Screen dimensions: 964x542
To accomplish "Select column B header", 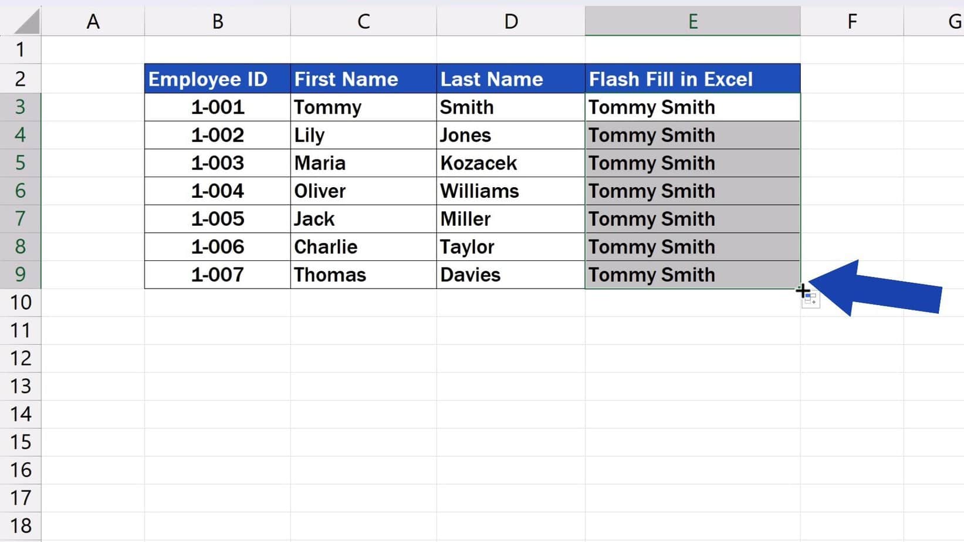I will click(217, 22).
